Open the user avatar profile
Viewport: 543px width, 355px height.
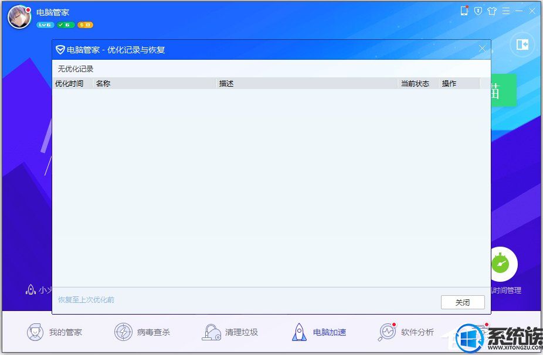19,18
